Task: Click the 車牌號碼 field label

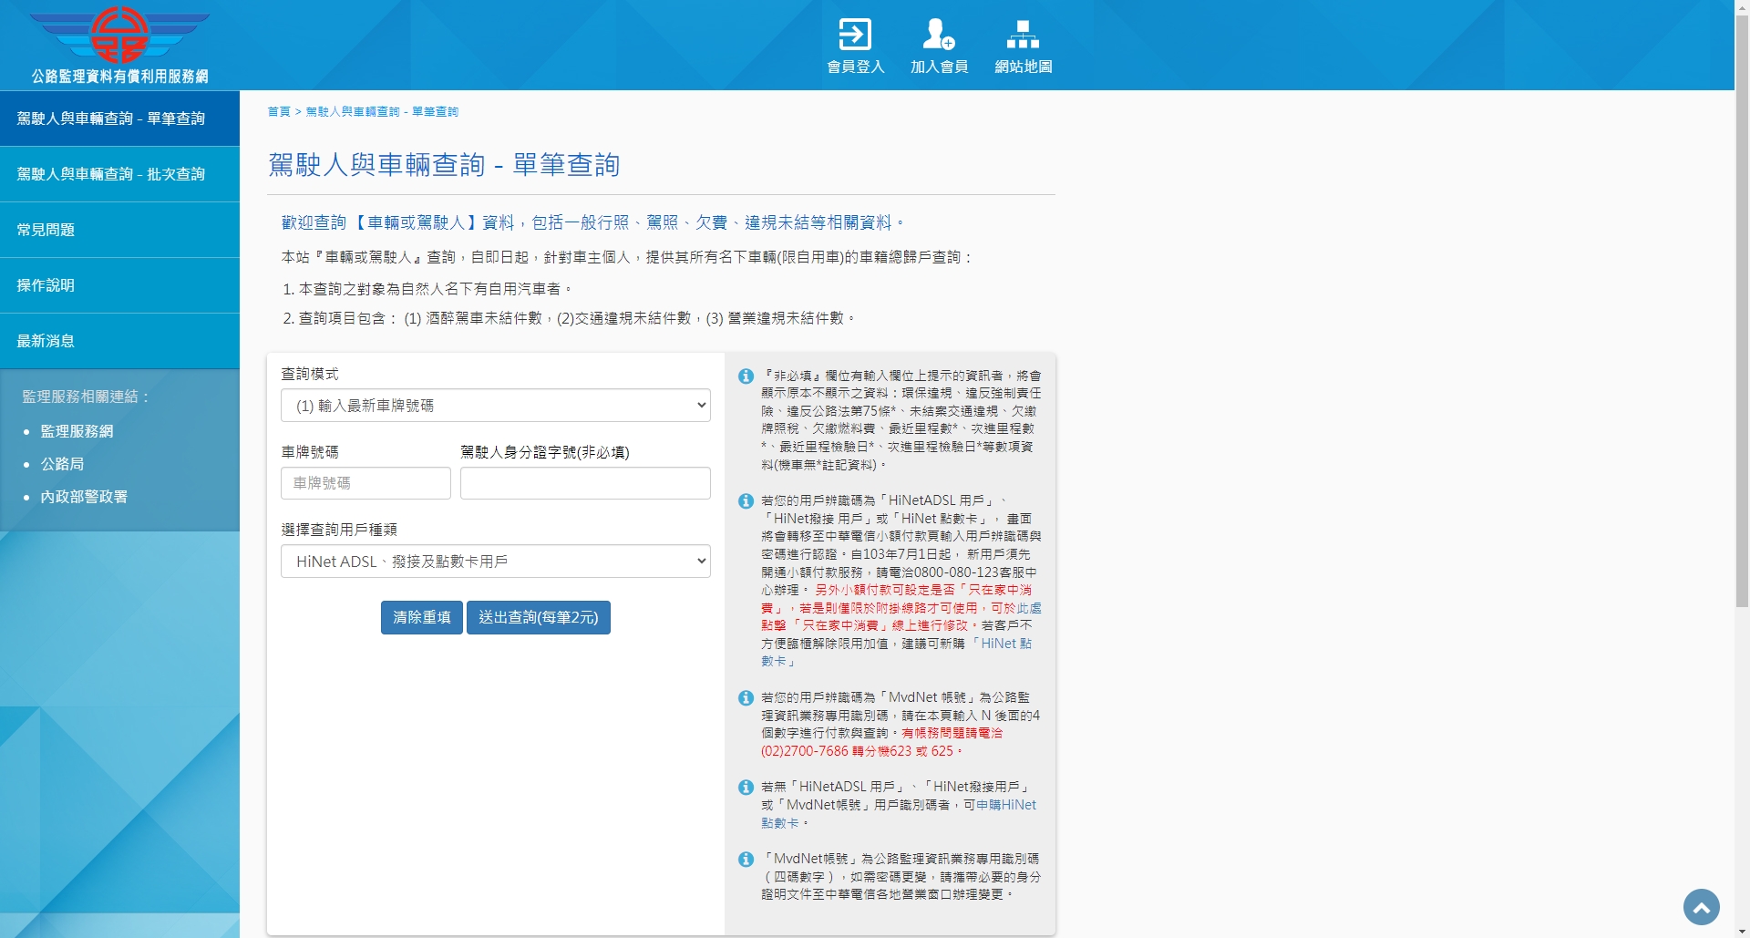Action: click(310, 452)
